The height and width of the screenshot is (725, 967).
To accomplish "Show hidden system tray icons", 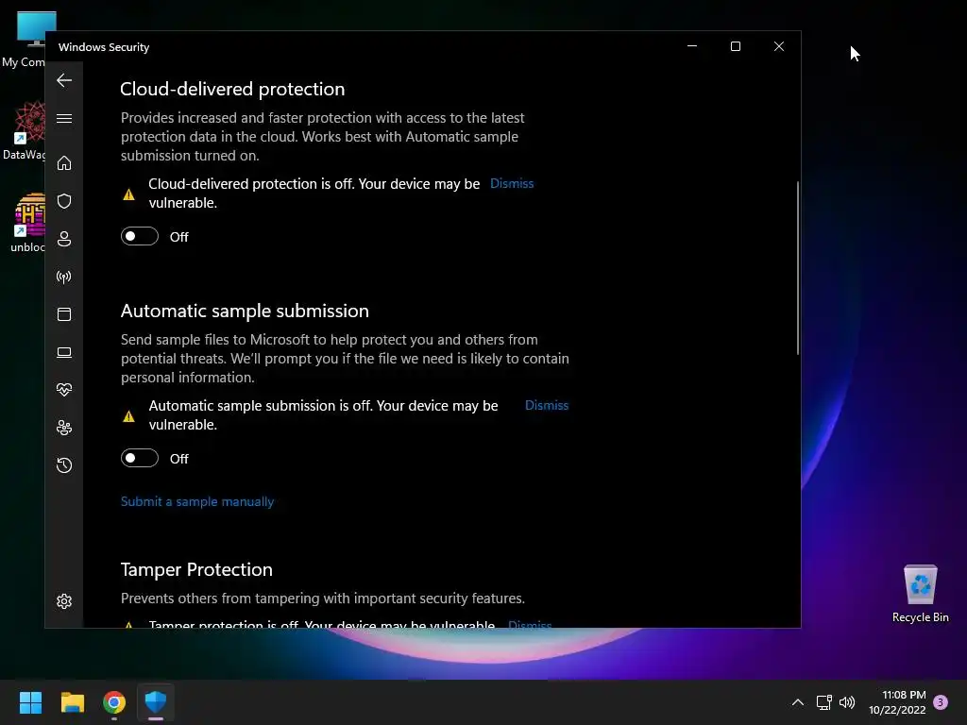I will click(797, 702).
